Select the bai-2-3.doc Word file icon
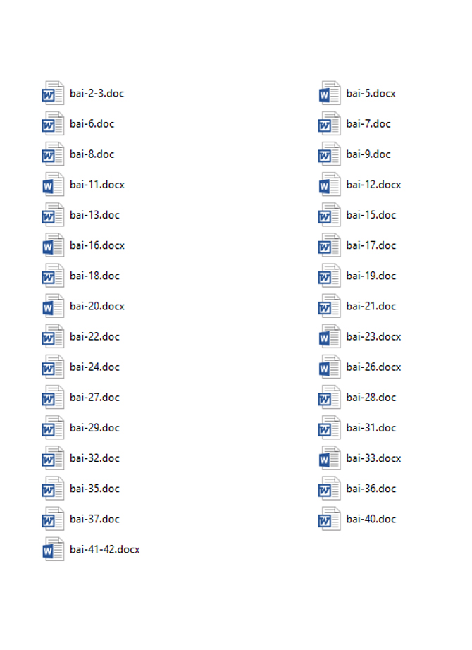 point(53,93)
